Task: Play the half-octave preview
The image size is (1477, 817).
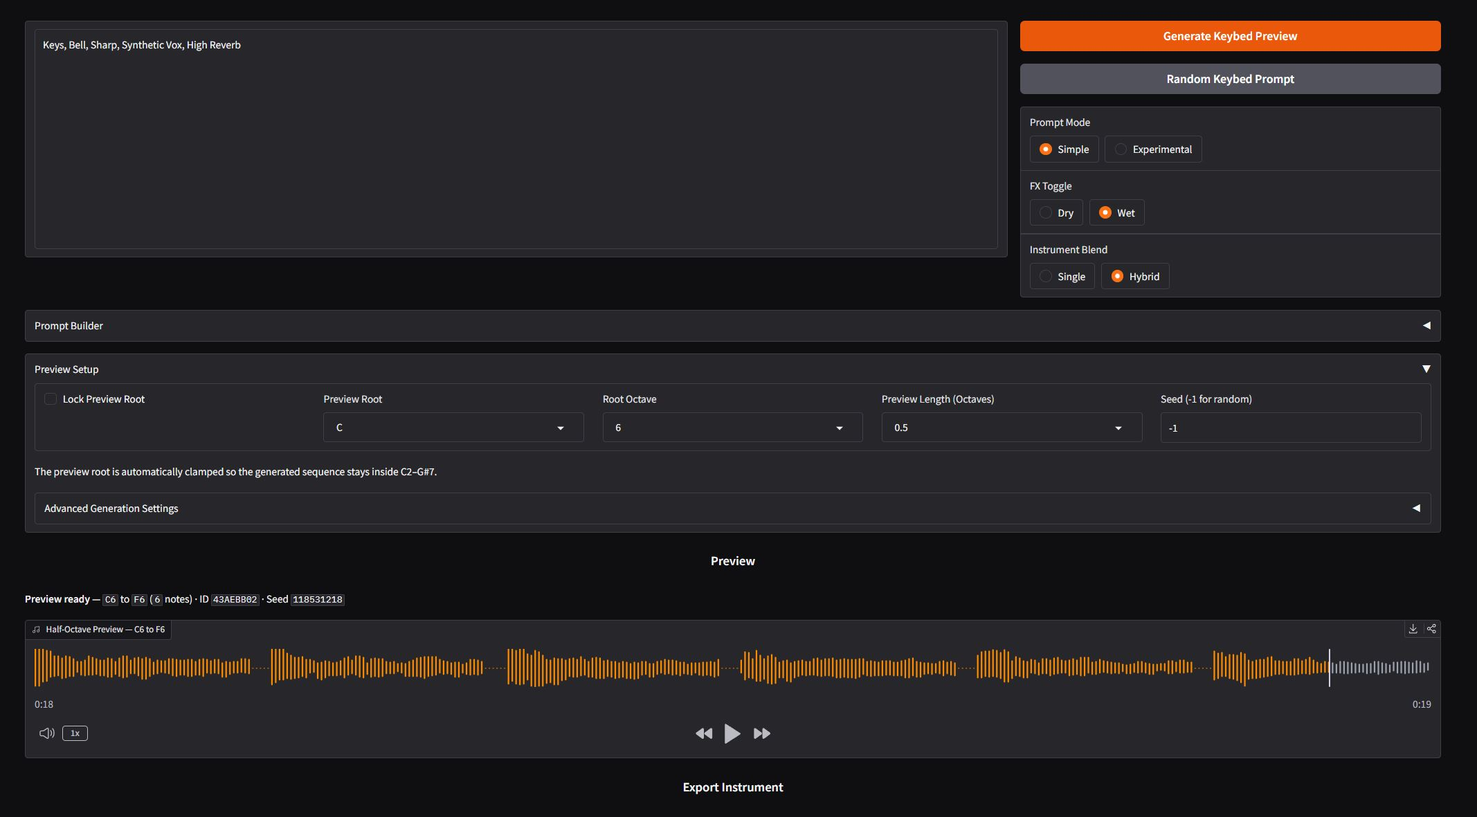Action: (732, 733)
